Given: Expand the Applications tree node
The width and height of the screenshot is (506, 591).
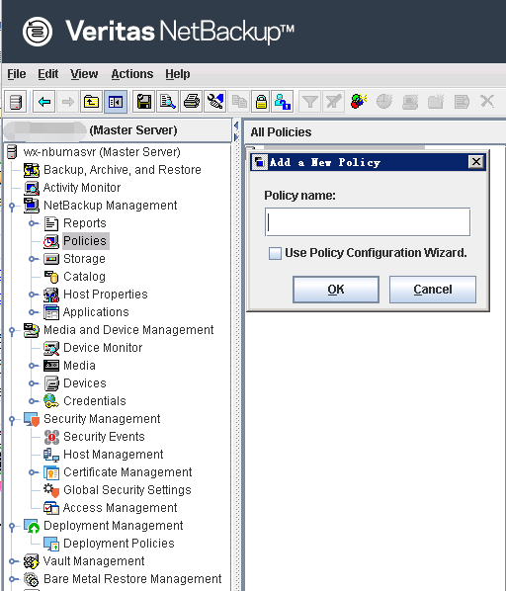Looking at the screenshot, I should coord(33,312).
